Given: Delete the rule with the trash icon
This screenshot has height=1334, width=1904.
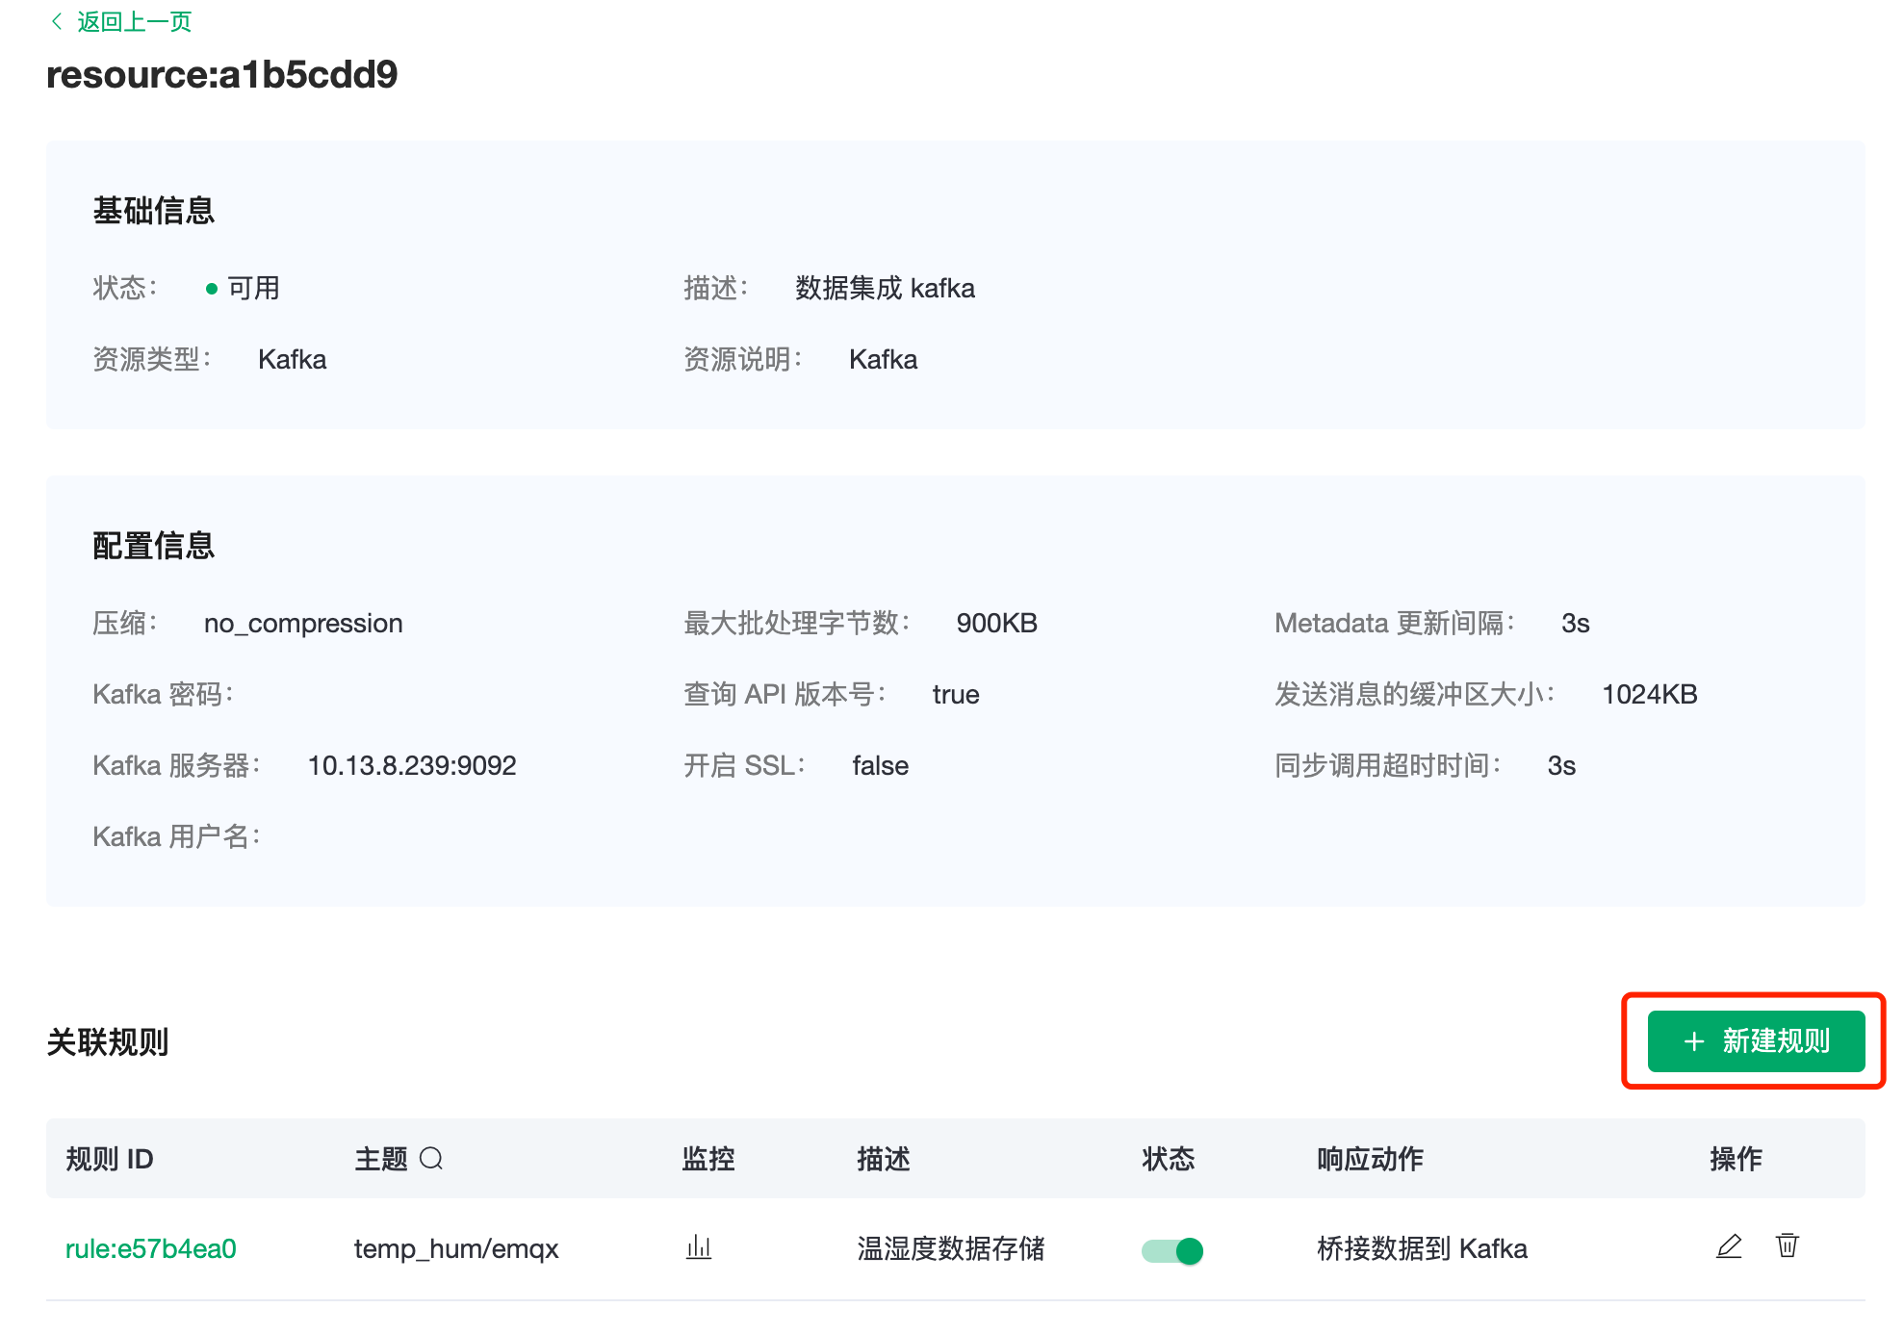Looking at the screenshot, I should click(x=1787, y=1245).
